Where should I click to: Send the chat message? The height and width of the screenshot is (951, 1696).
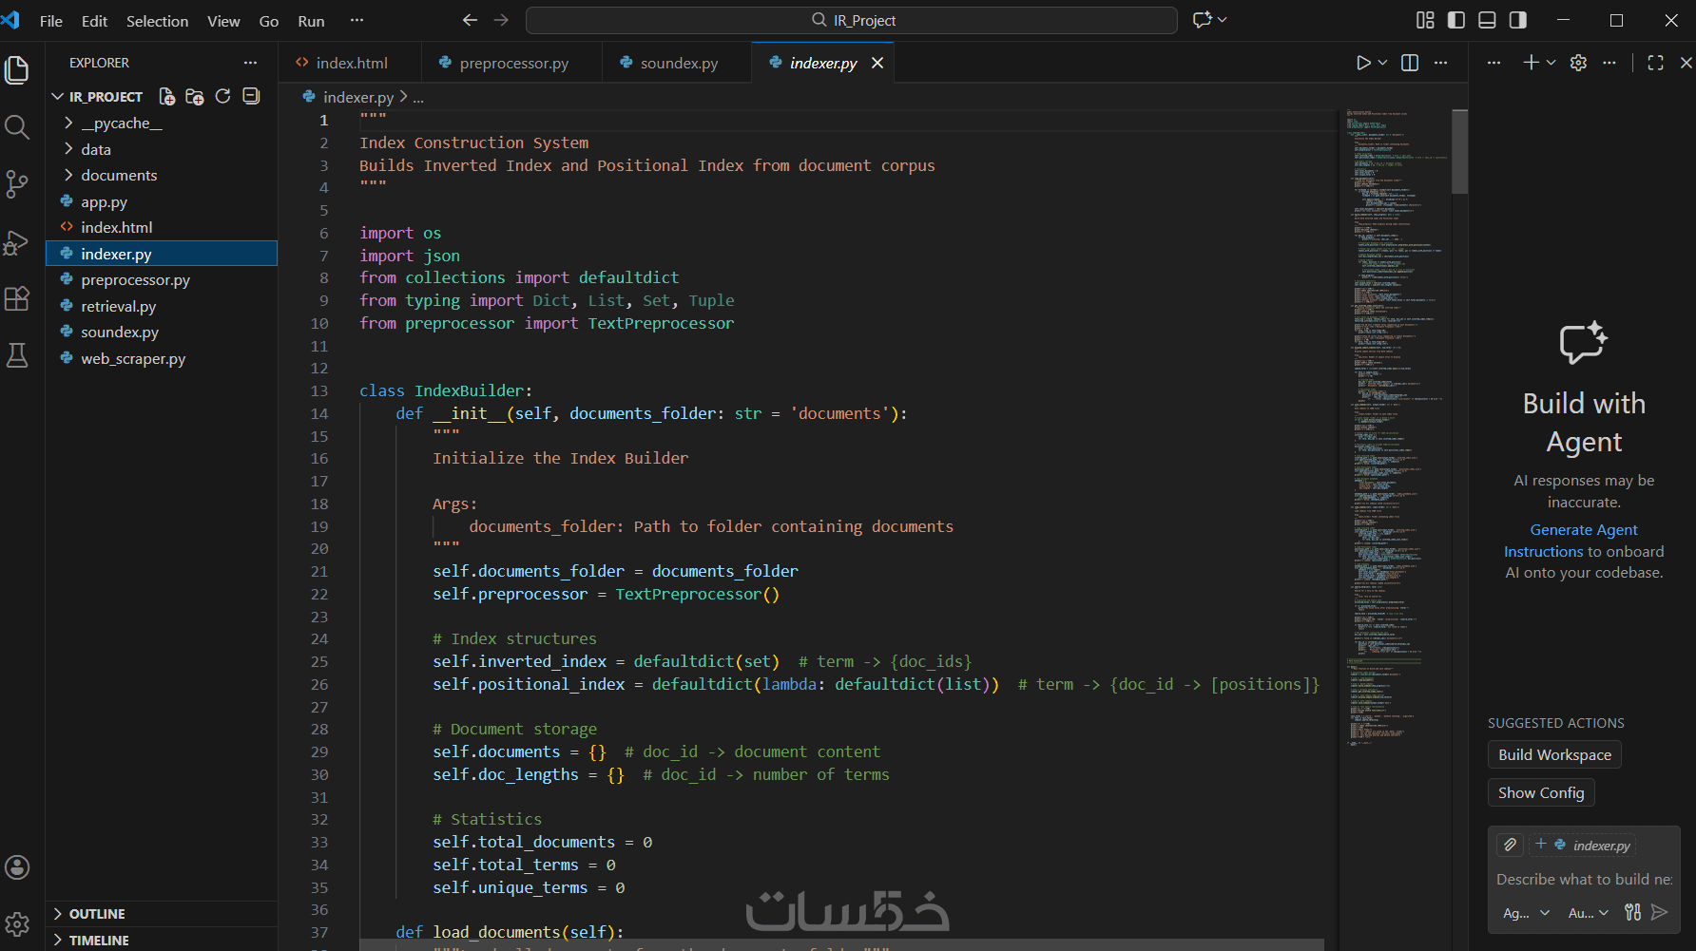(1660, 912)
